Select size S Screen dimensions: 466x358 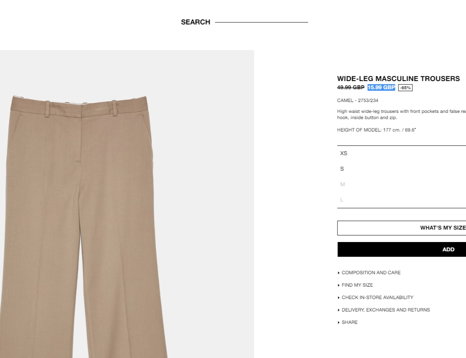pos(402,169)
